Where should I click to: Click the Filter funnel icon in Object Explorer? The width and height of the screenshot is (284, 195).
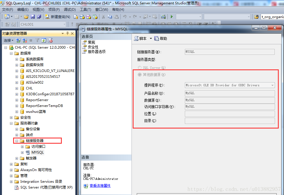[x=37, y=41]
